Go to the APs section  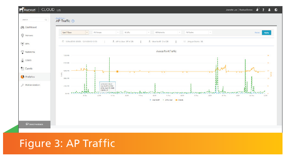tap(34, 44)
